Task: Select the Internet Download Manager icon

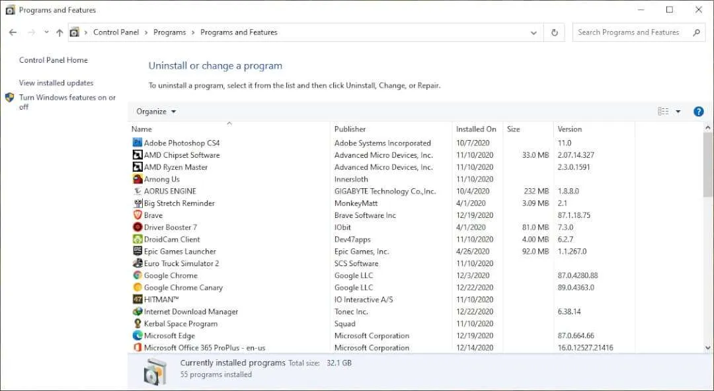Action: click(137, 311)
